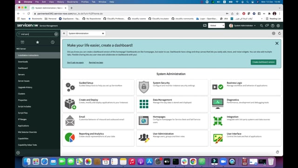Expand the Chrome tab search chevron
This screenshot has width=298, height=168.
279,8
